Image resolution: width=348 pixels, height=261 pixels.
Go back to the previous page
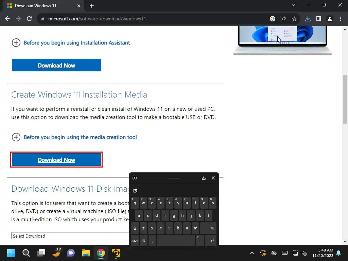(7, 19)
